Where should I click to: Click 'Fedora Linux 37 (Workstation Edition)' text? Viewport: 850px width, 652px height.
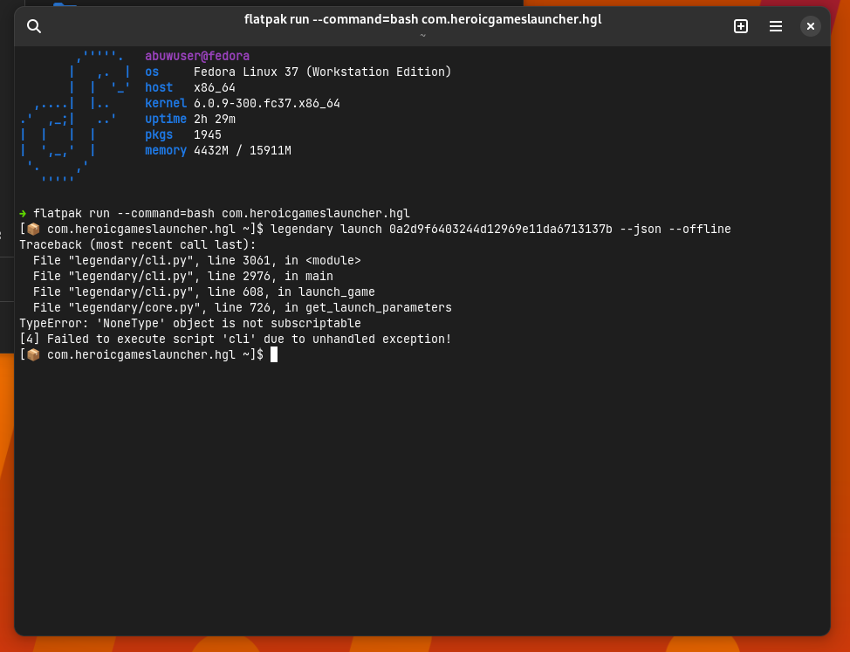tap(323, 72)
